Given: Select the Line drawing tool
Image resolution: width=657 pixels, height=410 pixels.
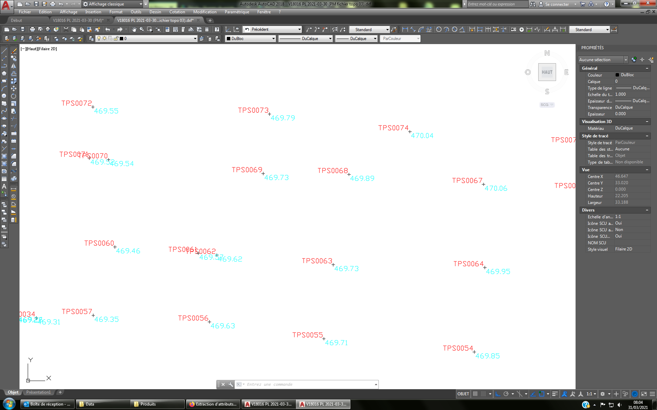Looking at the screenshot, I should 5,51.
